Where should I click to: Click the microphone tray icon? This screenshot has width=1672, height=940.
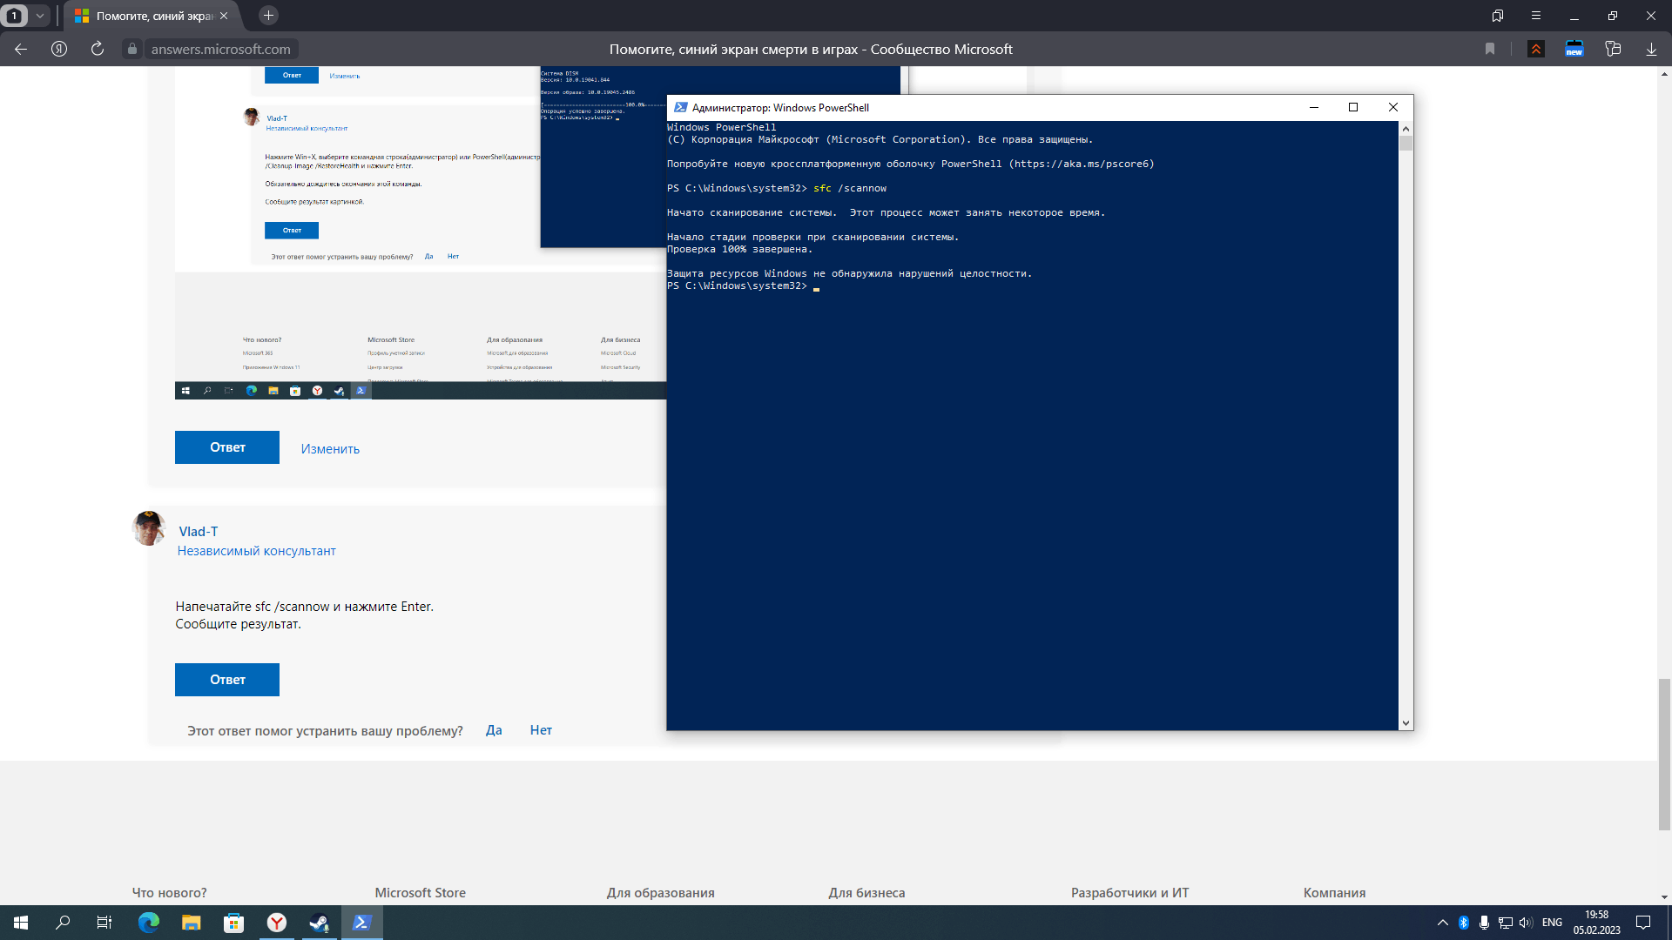(1484, 923)
